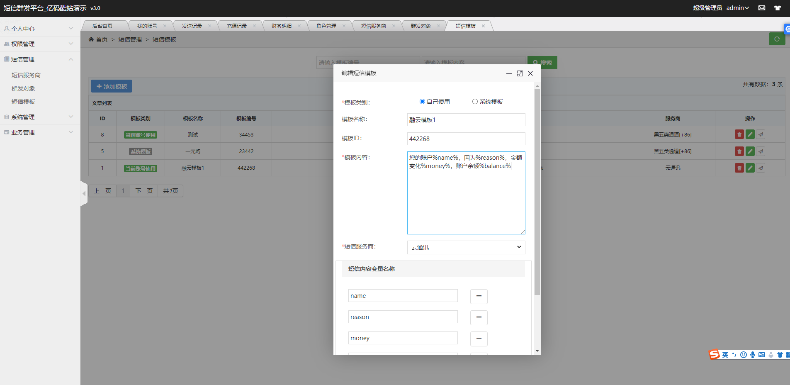Click the green refresh button
790x385 pixels.
pyautogui.click(x=777, y=39)
